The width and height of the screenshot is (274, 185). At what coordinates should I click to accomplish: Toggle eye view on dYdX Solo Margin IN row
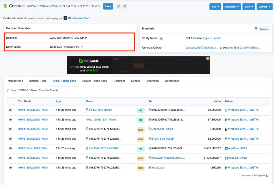[10, 110]
